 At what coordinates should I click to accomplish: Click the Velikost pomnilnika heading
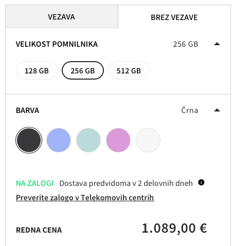pos(57,44)
